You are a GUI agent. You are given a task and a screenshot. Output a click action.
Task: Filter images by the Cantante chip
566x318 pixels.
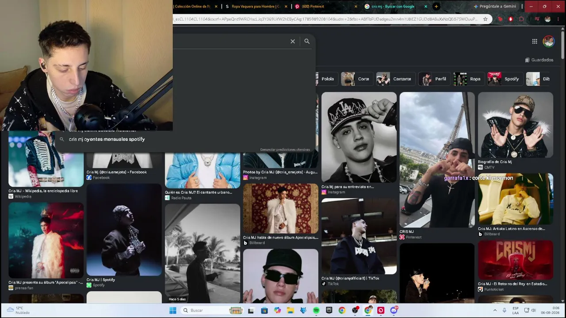point(395,79)
